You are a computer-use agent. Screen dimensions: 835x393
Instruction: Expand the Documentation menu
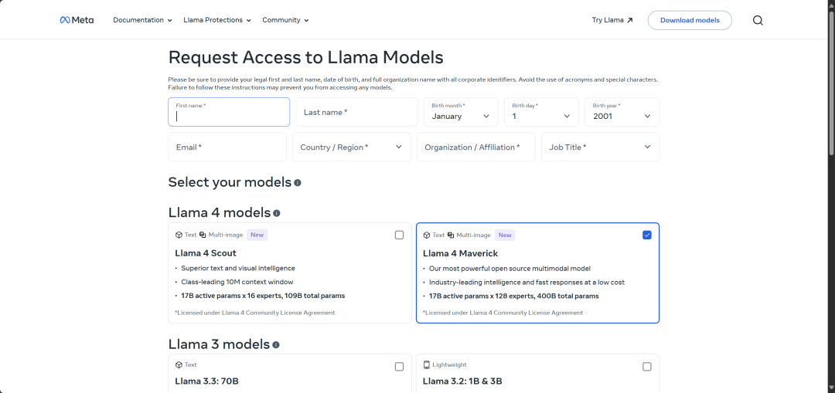[143, 20]
